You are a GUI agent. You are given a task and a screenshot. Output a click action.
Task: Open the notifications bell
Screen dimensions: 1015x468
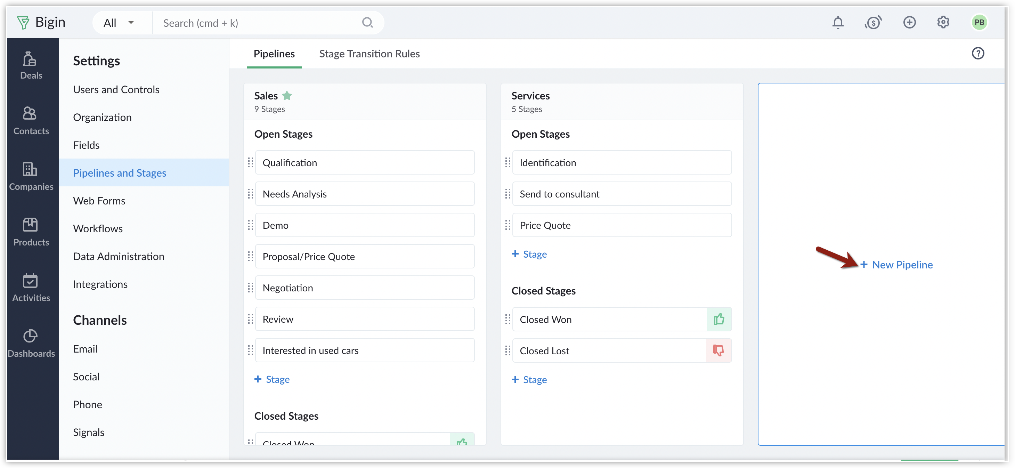(x=838, y=23)
